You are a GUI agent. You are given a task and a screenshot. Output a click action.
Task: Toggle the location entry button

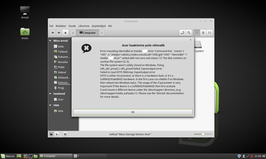click(182, 33)
